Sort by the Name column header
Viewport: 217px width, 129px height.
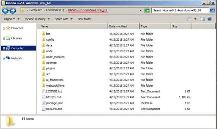click(x=72, y=26)
